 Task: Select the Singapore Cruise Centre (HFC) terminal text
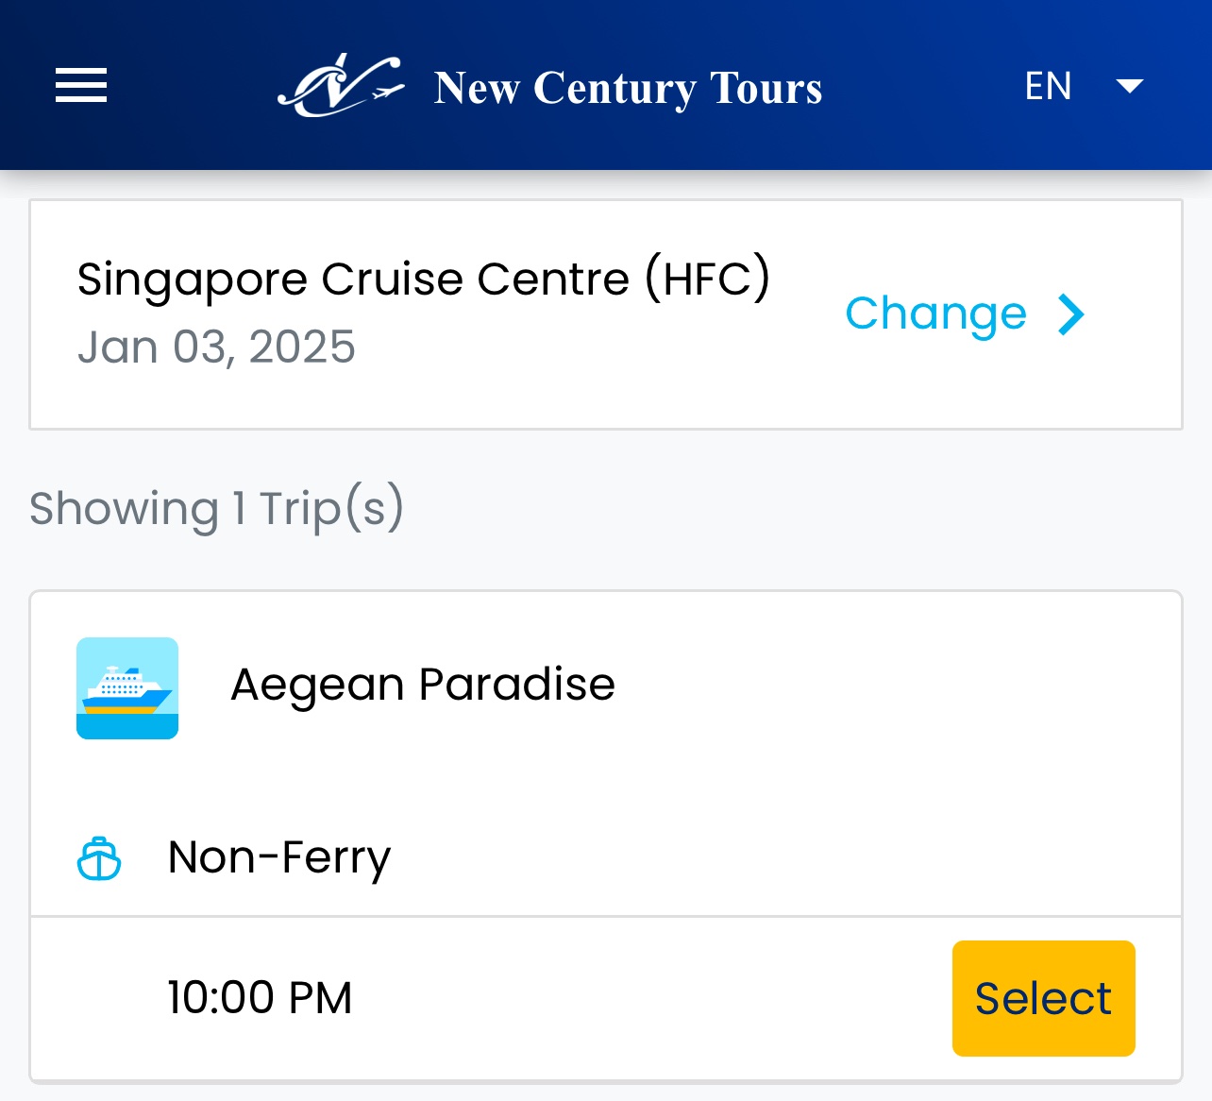(424, 279)
